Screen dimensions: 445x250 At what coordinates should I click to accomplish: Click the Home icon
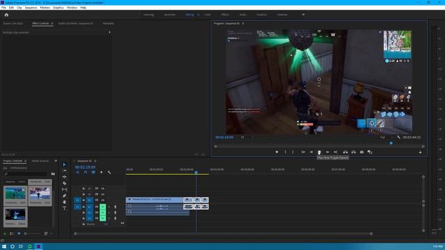coord(6,15)
